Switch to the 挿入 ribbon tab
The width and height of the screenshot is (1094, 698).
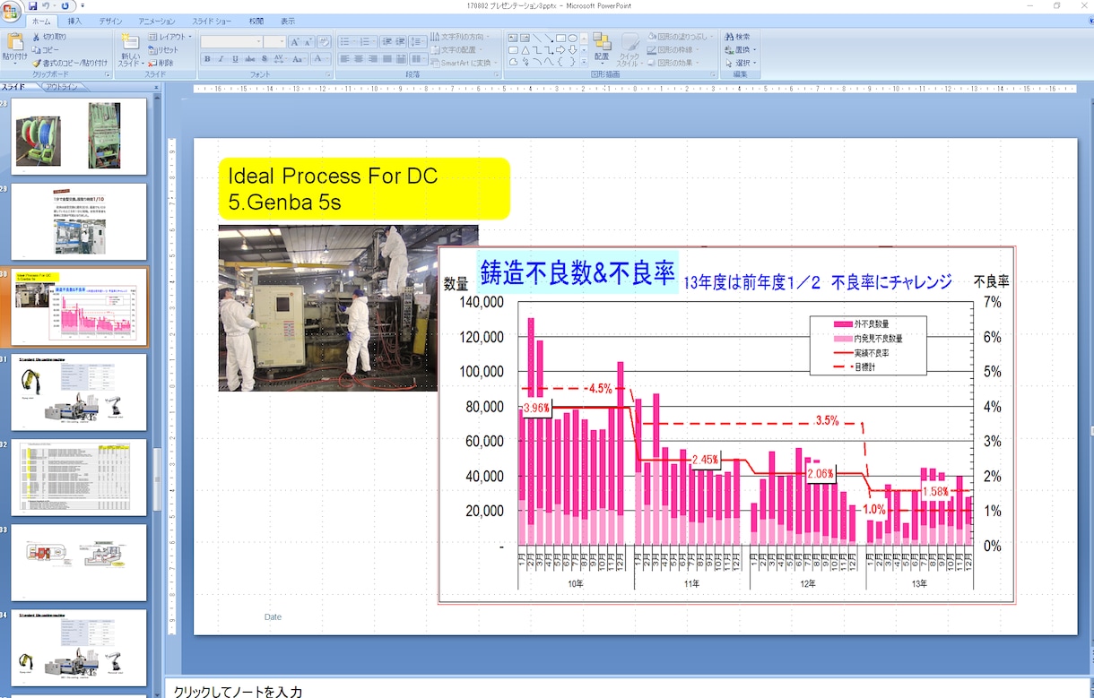point(74,21)
